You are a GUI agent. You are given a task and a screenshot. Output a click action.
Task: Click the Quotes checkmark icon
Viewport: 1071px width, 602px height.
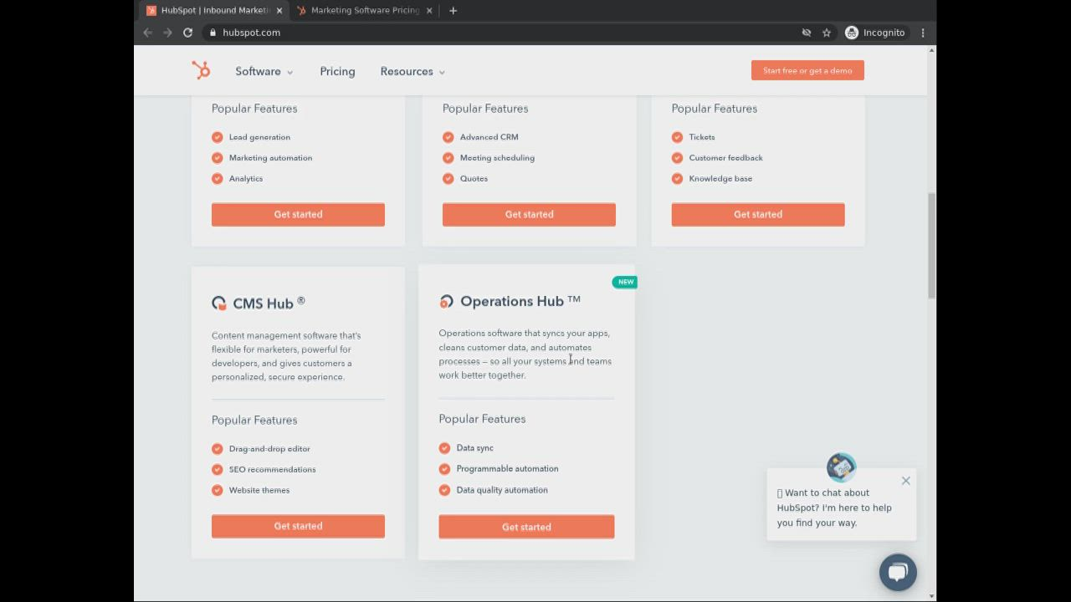pos(448,178)
